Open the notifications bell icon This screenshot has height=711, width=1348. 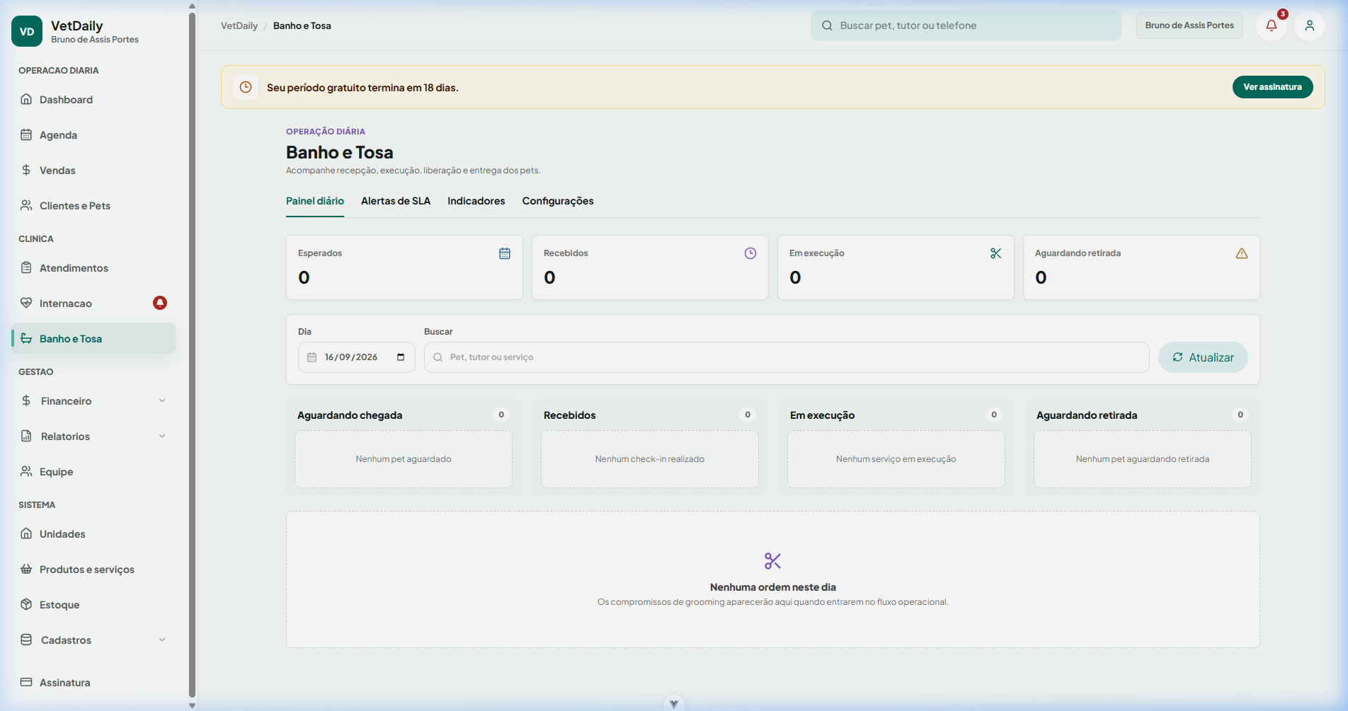(1272, 25)
